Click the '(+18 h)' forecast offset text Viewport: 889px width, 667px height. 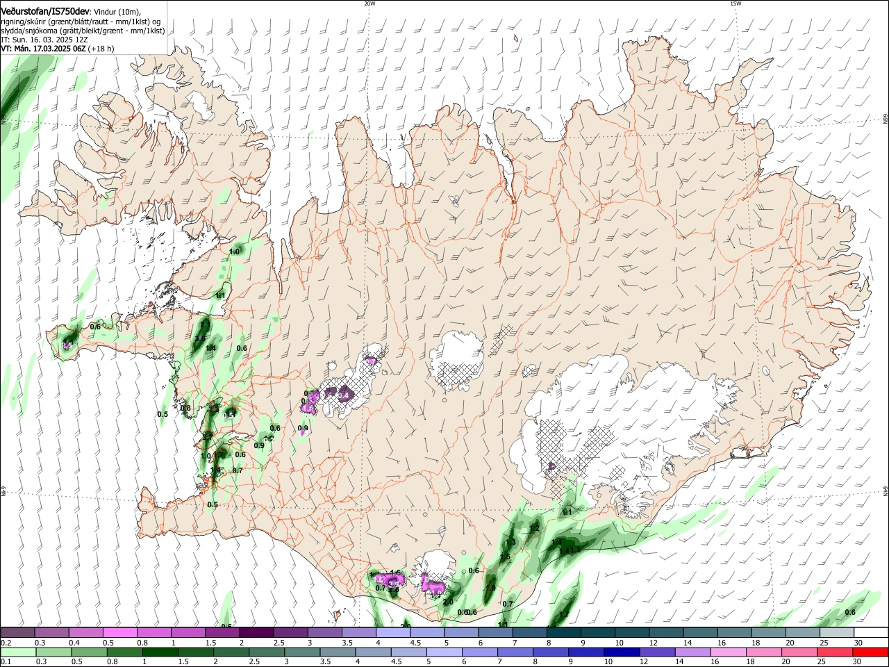(x=101, y=49)
